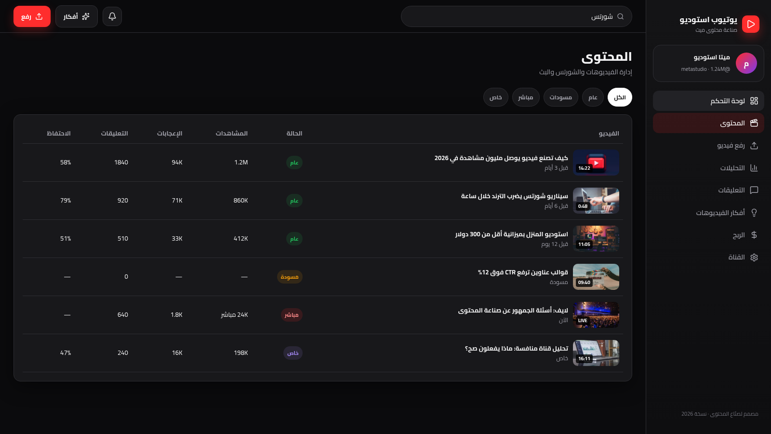Screen dimensions: 771x434
Task: Click the مسودة draft status badge
Action: tap(290, 277)
